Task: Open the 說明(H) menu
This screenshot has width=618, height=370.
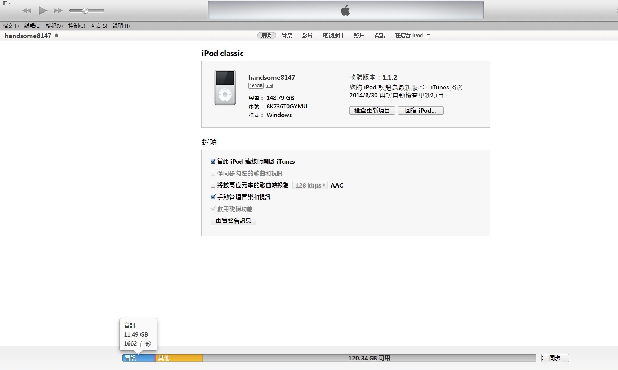Action: tap(121, 26)
